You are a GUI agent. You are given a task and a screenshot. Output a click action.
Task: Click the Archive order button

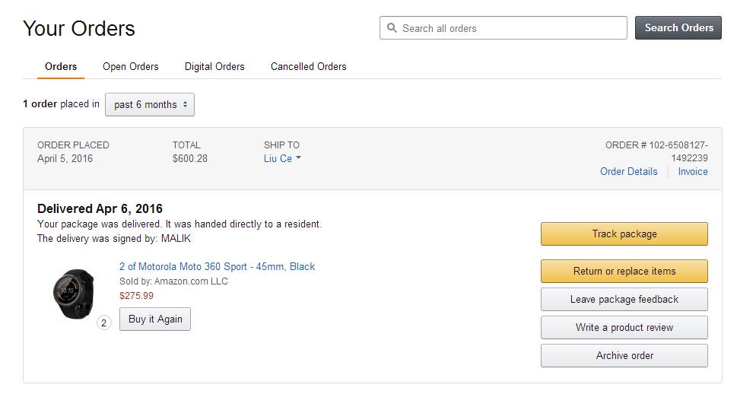point(624,356)
